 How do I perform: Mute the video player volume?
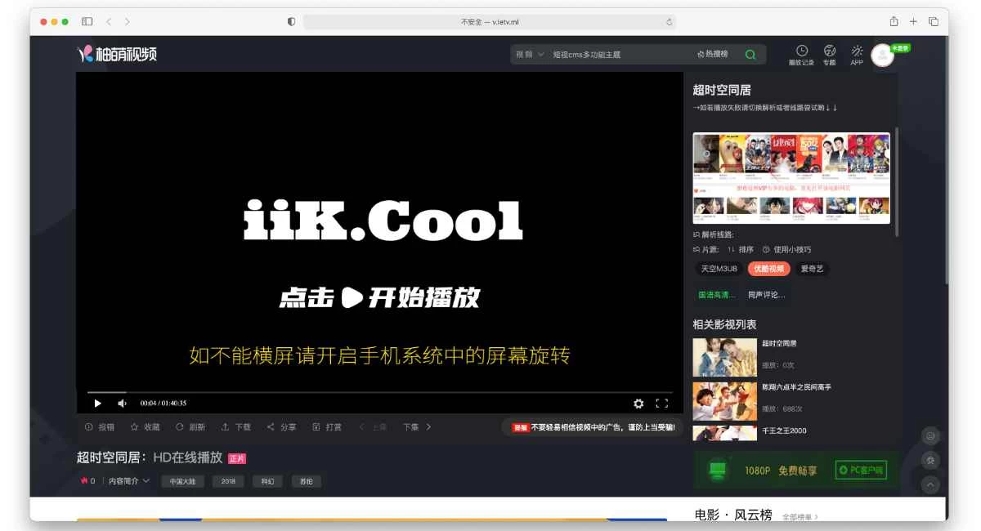pos(122,403)
